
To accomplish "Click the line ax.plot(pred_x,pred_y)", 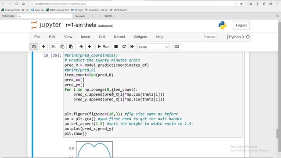I will pos(89,129).
